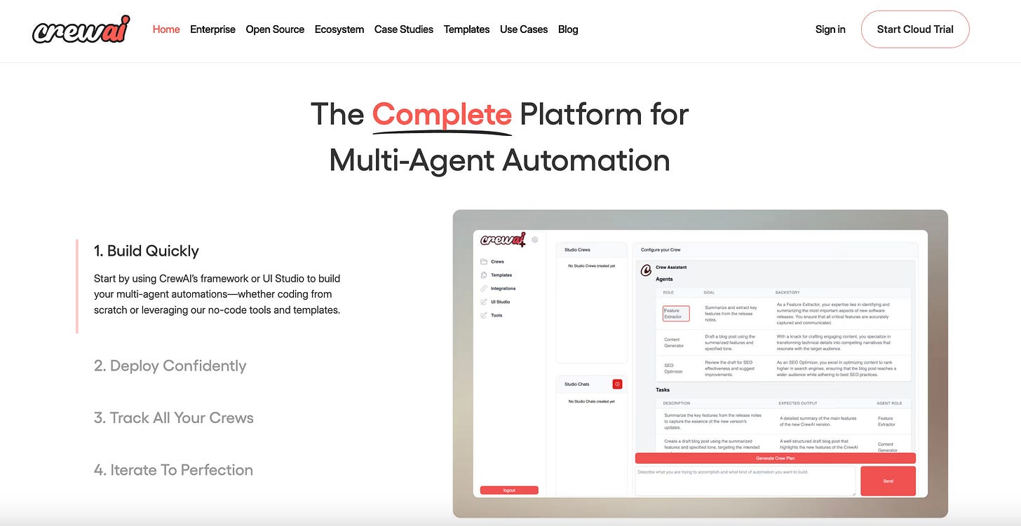Image resolution: width=1021 pixels, height=526 pixels.
Task: Open the Use Cases nav item
Action: [524, 29]
